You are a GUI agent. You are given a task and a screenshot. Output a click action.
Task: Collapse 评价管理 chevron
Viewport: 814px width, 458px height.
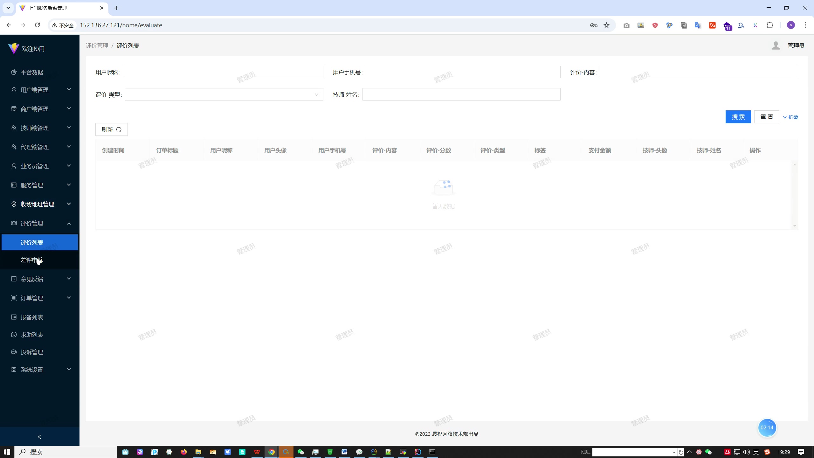(69, 223)
